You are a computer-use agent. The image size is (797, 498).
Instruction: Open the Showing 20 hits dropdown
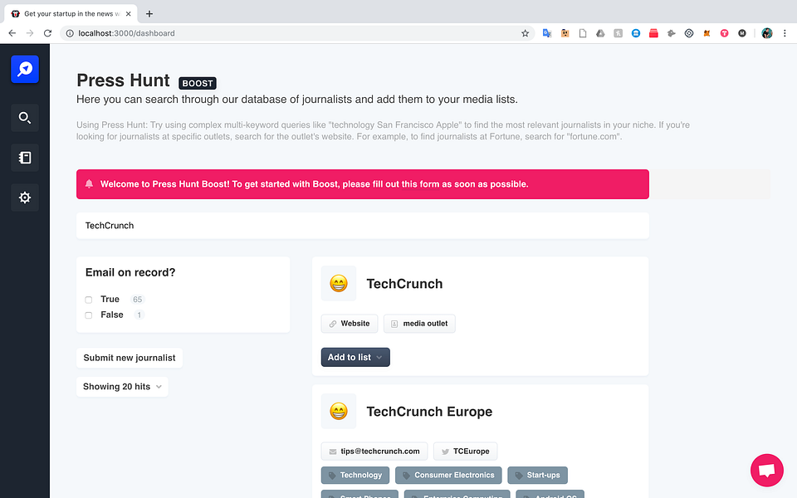122,387
